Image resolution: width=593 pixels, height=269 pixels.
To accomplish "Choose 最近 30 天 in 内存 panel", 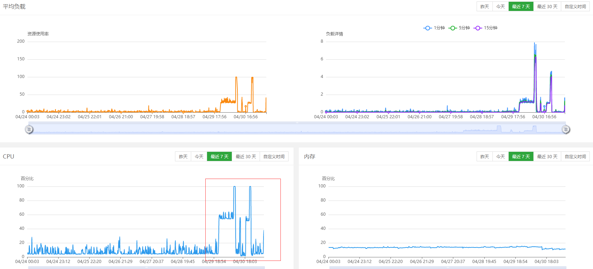I will point(547,157).
